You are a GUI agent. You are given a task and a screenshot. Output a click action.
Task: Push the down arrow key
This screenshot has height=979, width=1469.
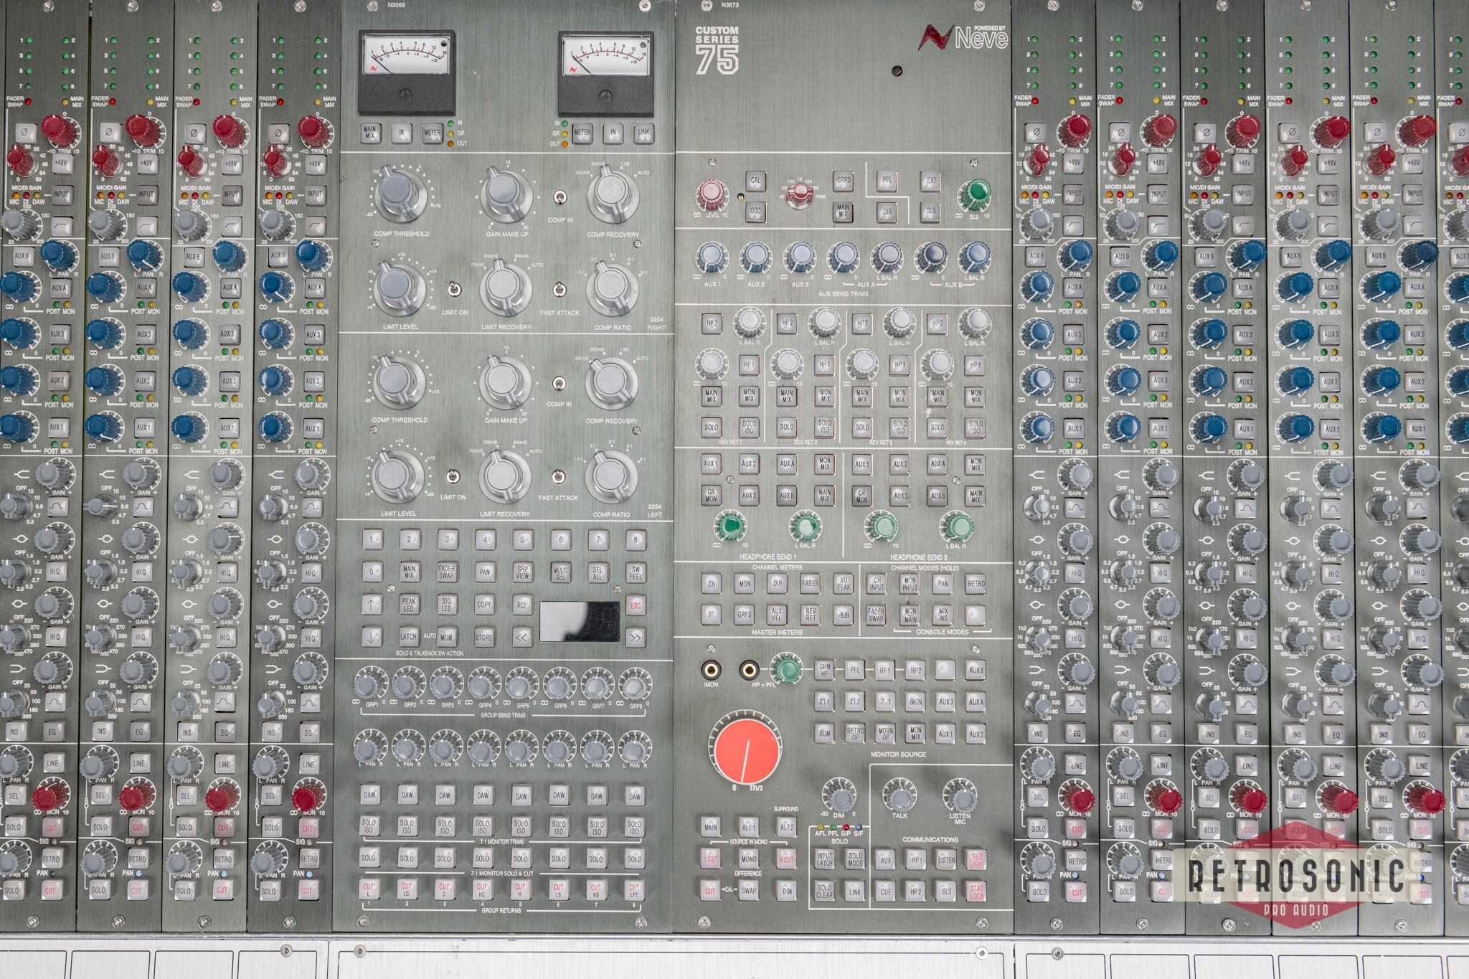[372, 636]
